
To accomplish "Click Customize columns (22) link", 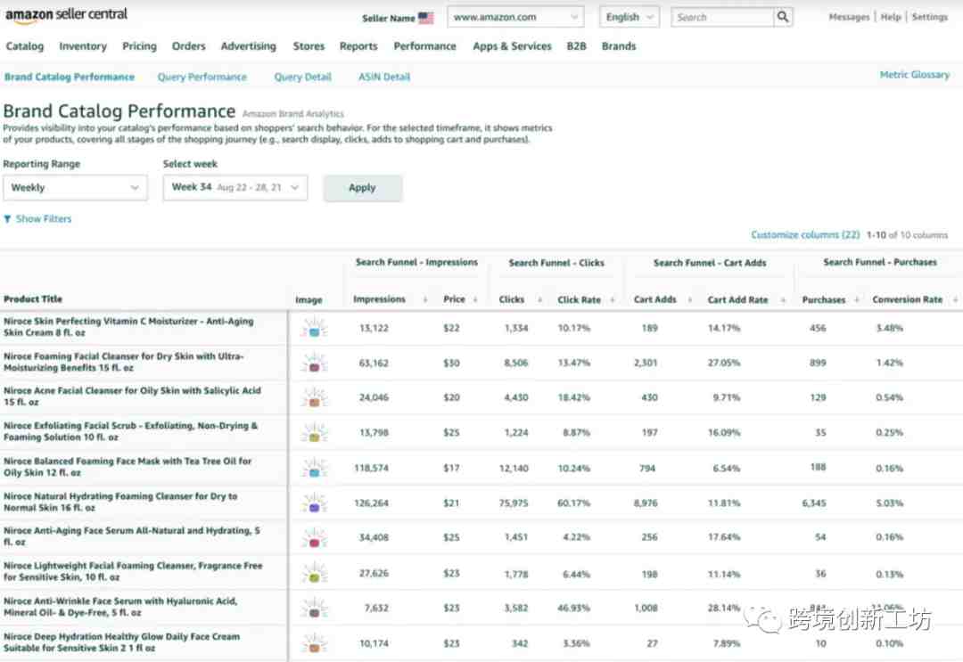I will [805, 235].
